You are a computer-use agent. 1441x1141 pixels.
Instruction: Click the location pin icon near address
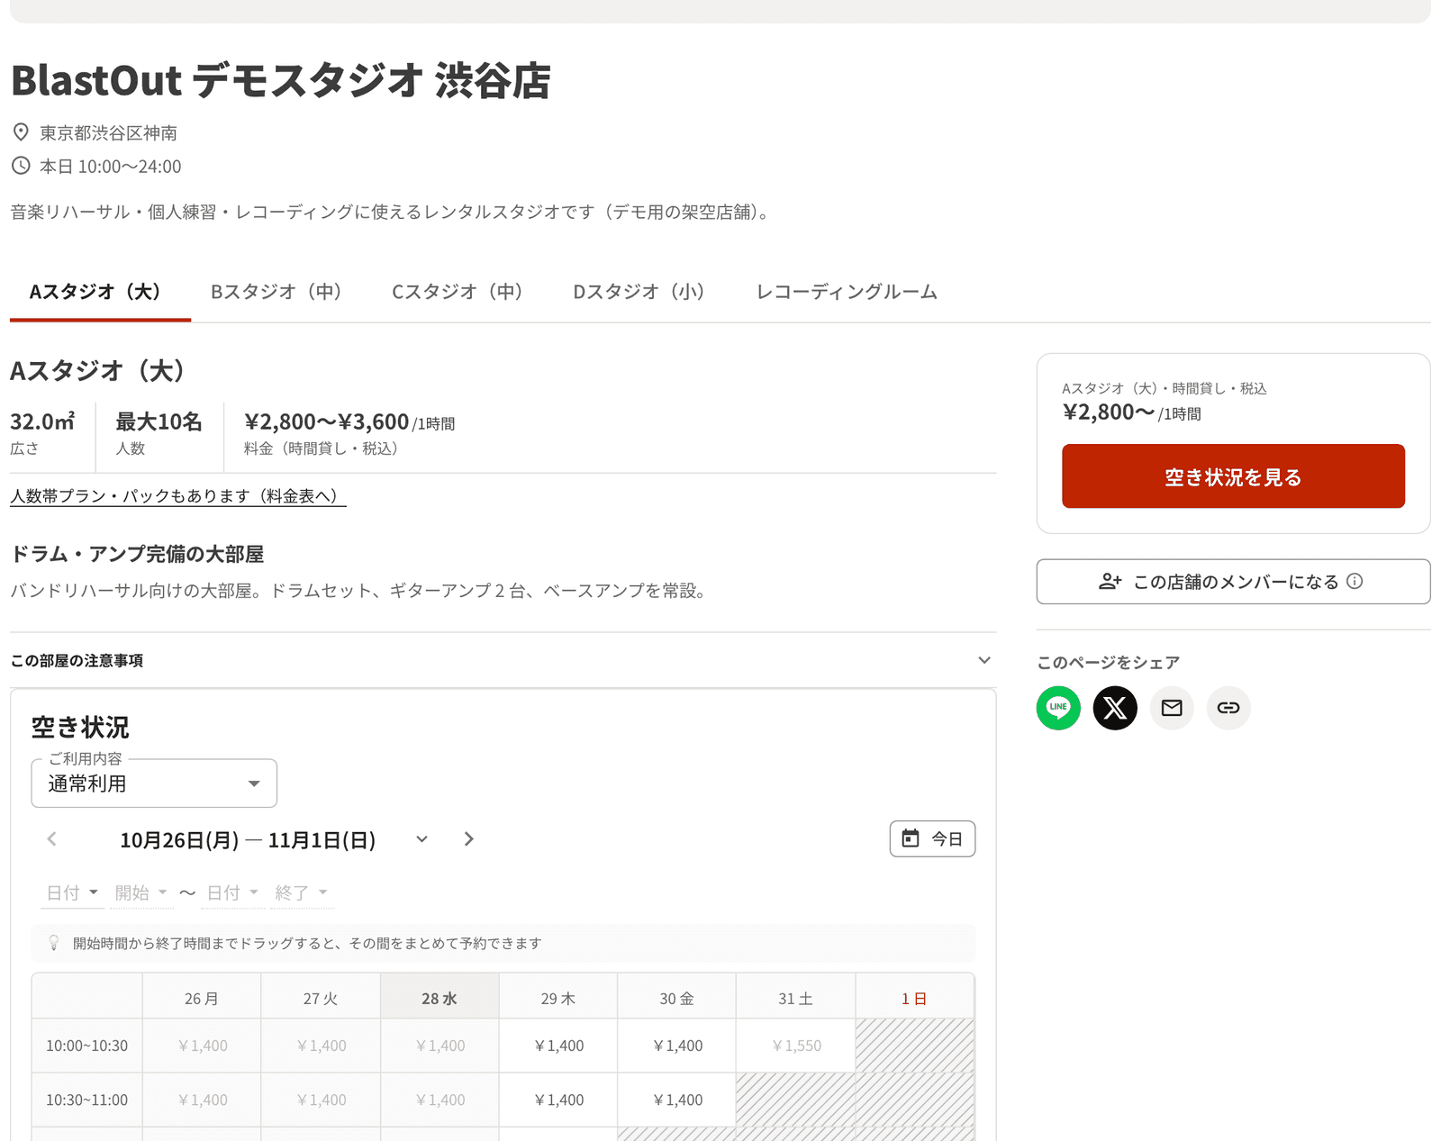(x=21, y=132)
